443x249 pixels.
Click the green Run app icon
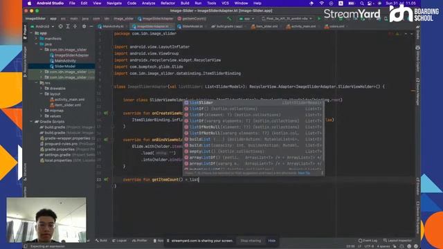[319, 19]
